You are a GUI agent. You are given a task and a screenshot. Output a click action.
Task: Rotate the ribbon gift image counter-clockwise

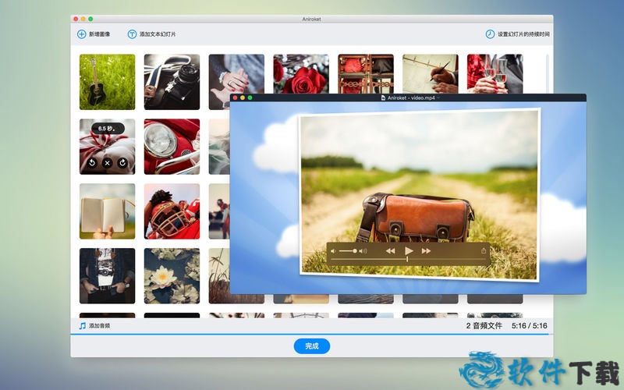(x=92, y=162)
